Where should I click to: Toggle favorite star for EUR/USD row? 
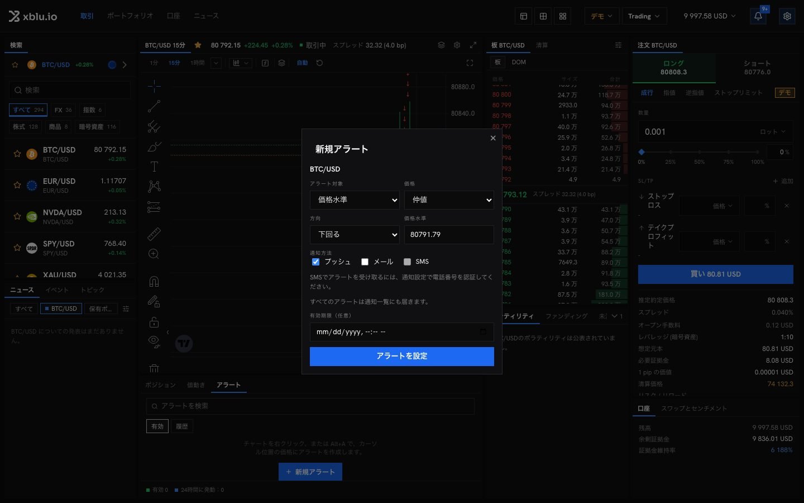click(x=17, y=185)
